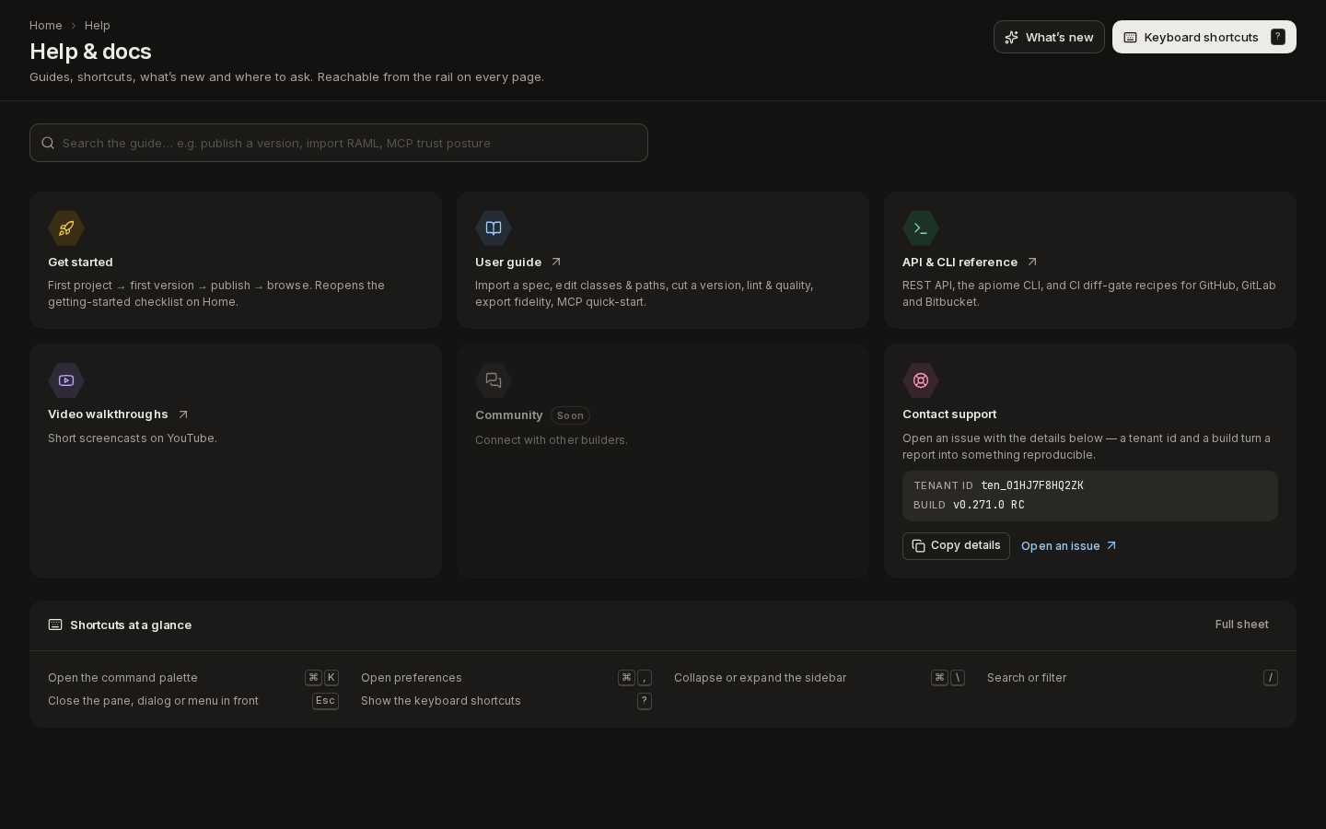Click the question mark badge in Keyboard shortcuts button

point(1277,37)
